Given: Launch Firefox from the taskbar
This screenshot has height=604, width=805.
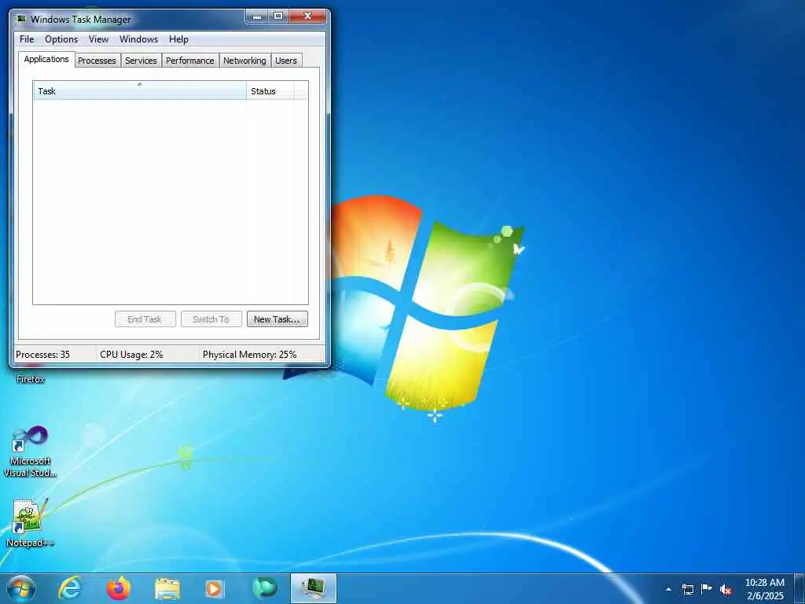Looking at the screenshot, I should click(x=119, y=588).
